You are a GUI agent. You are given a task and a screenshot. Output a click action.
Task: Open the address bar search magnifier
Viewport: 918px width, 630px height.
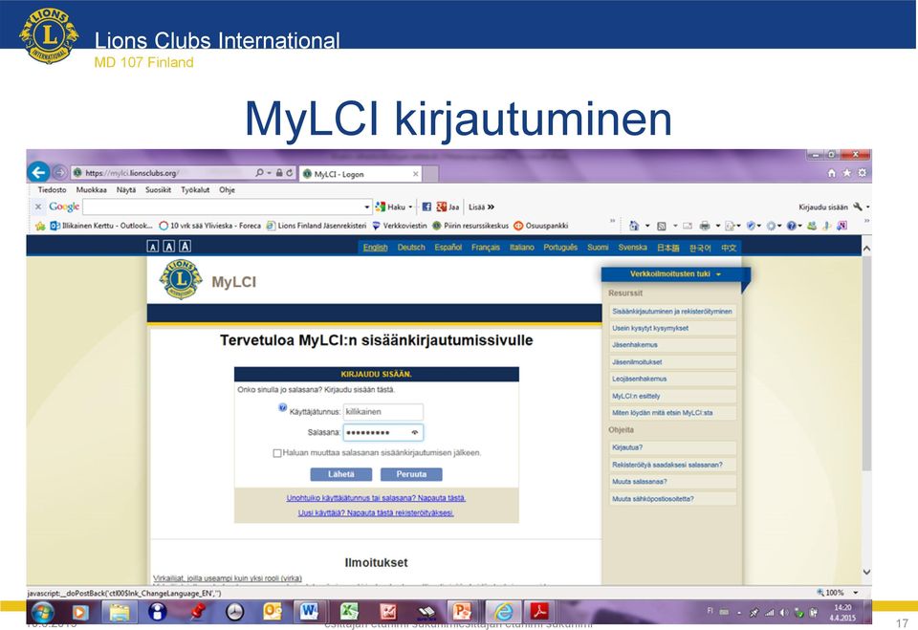[x=259, y=173]
